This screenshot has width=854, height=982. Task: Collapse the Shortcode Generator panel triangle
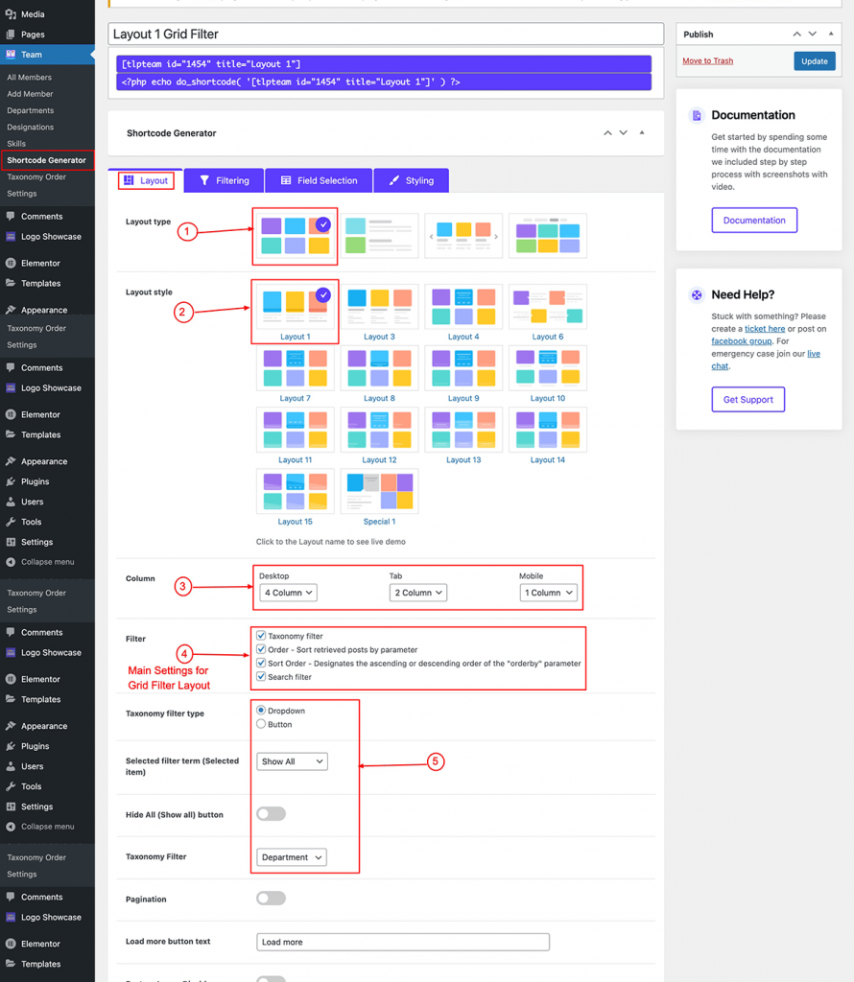pyautogui.click(x=642, y=132)
